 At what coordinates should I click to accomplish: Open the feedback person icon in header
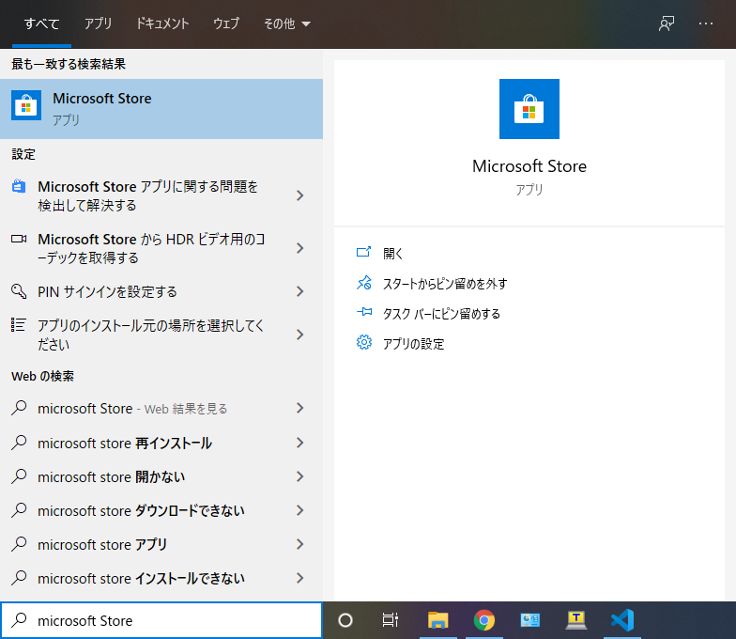coord(667,23)
